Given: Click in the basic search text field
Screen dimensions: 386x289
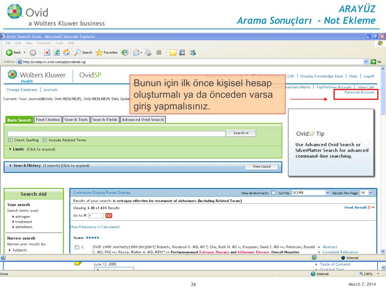Looking at the screenshot, I should pos(116,134).
